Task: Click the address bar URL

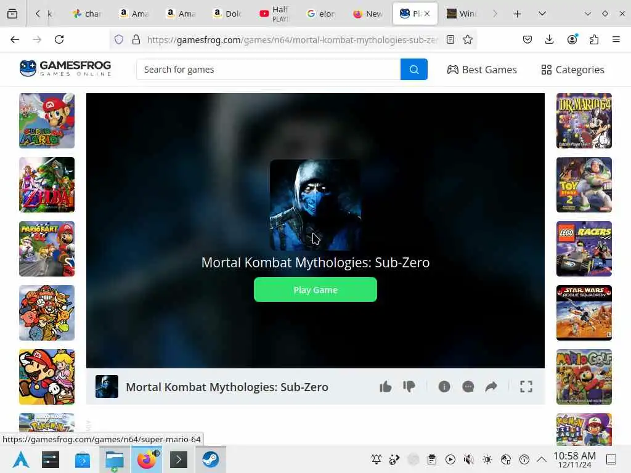Action: pos(292,39)
